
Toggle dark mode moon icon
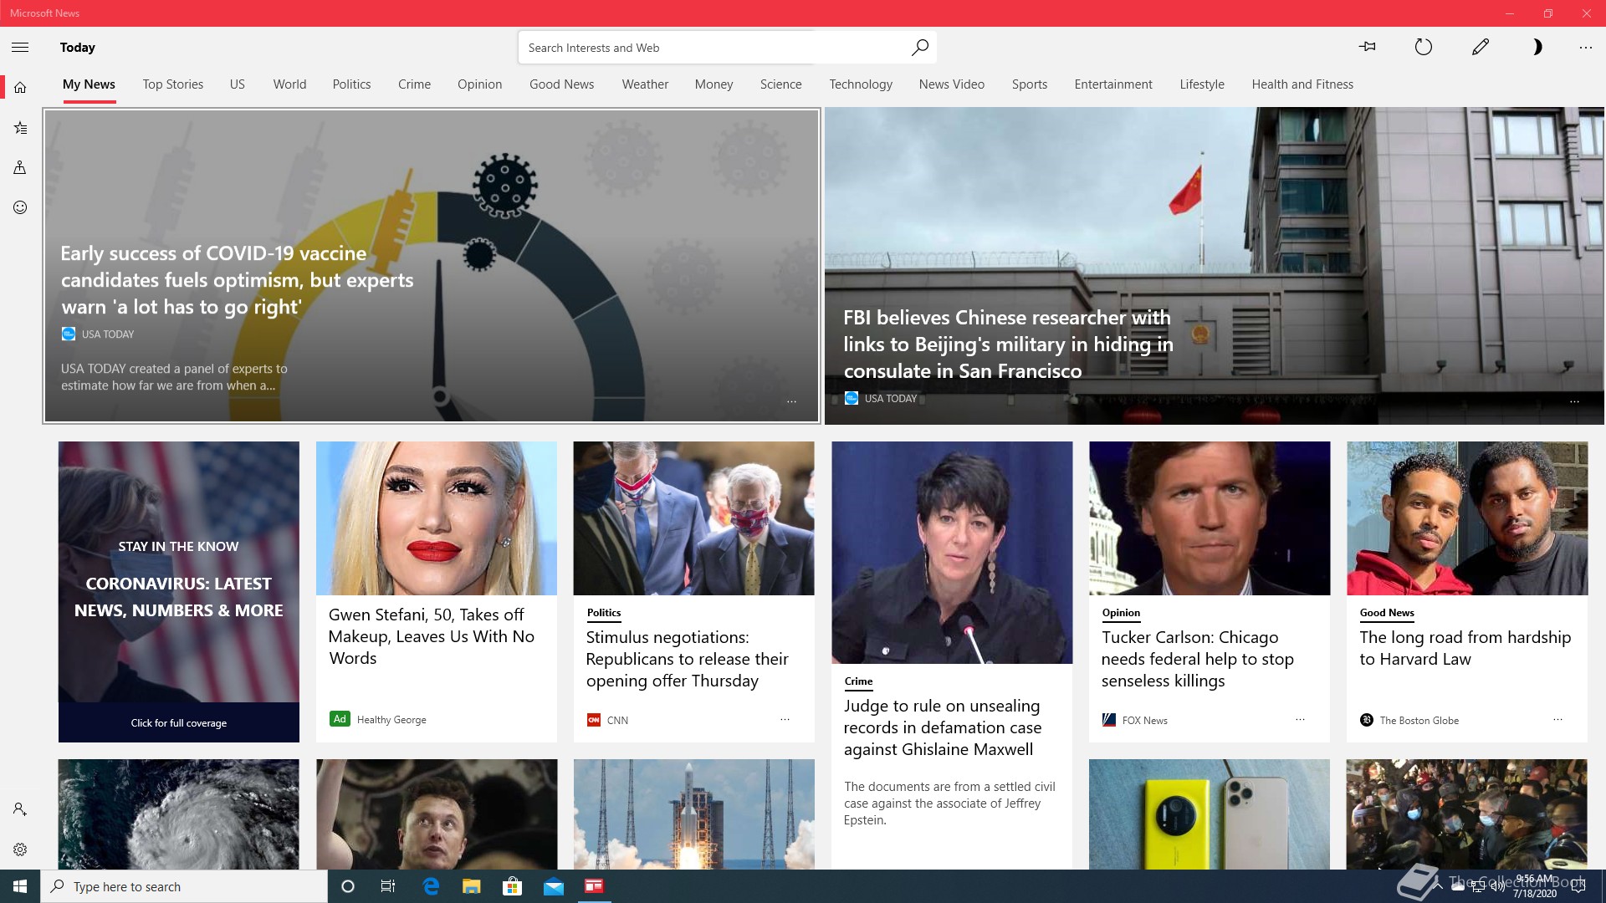coord(1537,48)
